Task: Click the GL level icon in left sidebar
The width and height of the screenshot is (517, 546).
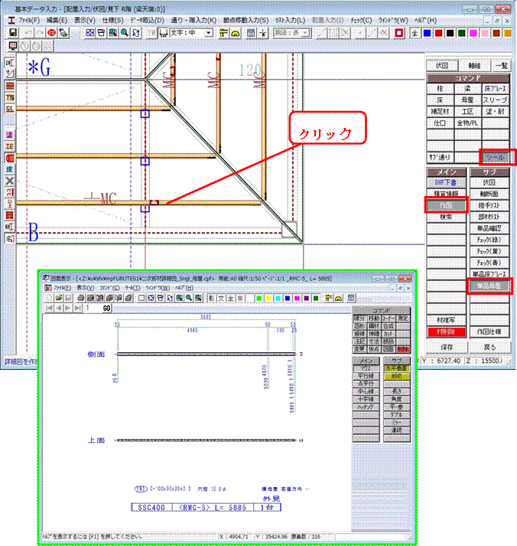Action: click(10, 109)
